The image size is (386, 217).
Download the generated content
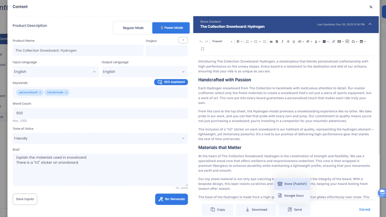coord(256,210)
